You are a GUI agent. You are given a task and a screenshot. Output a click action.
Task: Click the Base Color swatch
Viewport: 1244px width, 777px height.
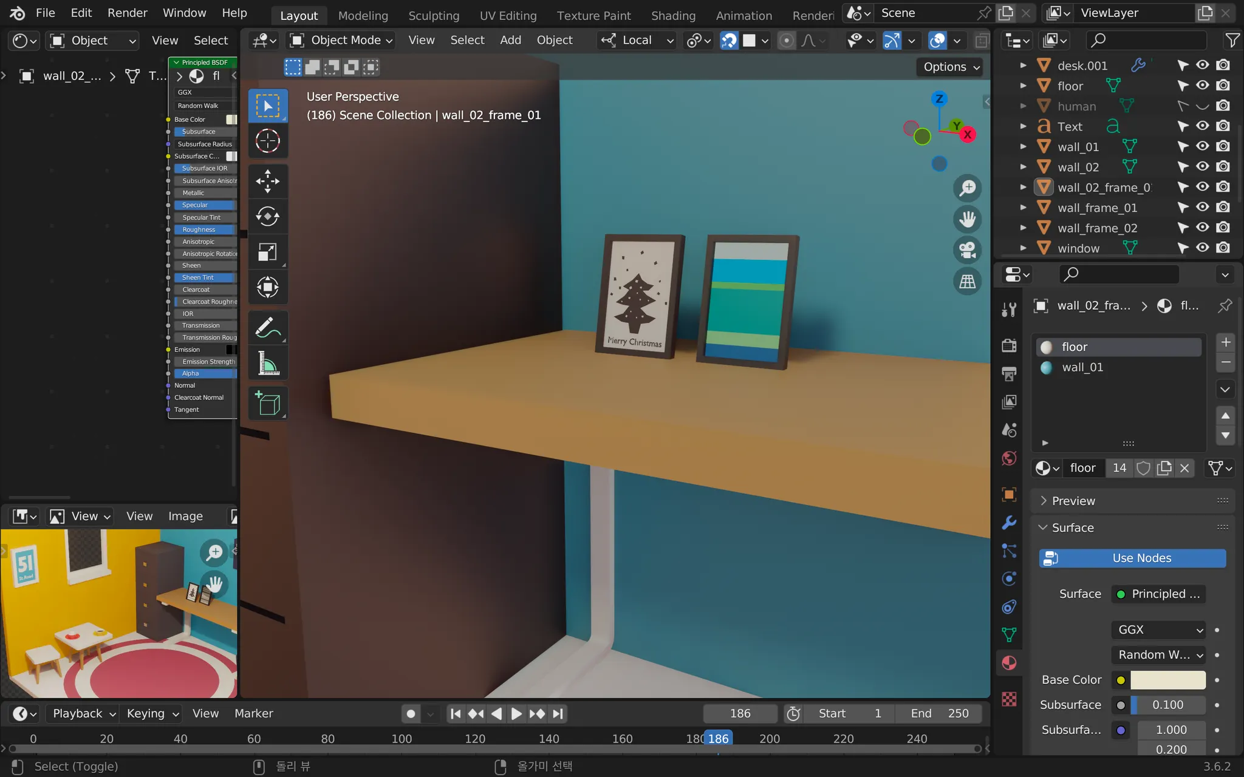(x=1167, y=680)
